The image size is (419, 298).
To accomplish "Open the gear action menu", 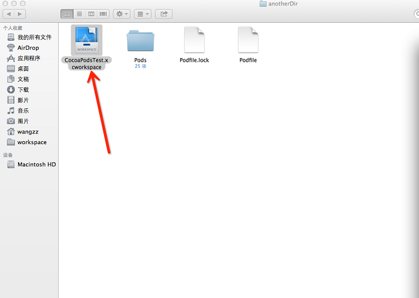I will click(122, 14).
